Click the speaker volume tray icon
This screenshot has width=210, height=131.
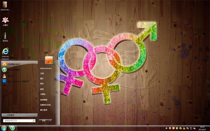click(194, 128)
